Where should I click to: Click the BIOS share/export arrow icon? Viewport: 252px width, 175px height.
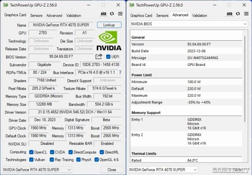click(99, 56)
